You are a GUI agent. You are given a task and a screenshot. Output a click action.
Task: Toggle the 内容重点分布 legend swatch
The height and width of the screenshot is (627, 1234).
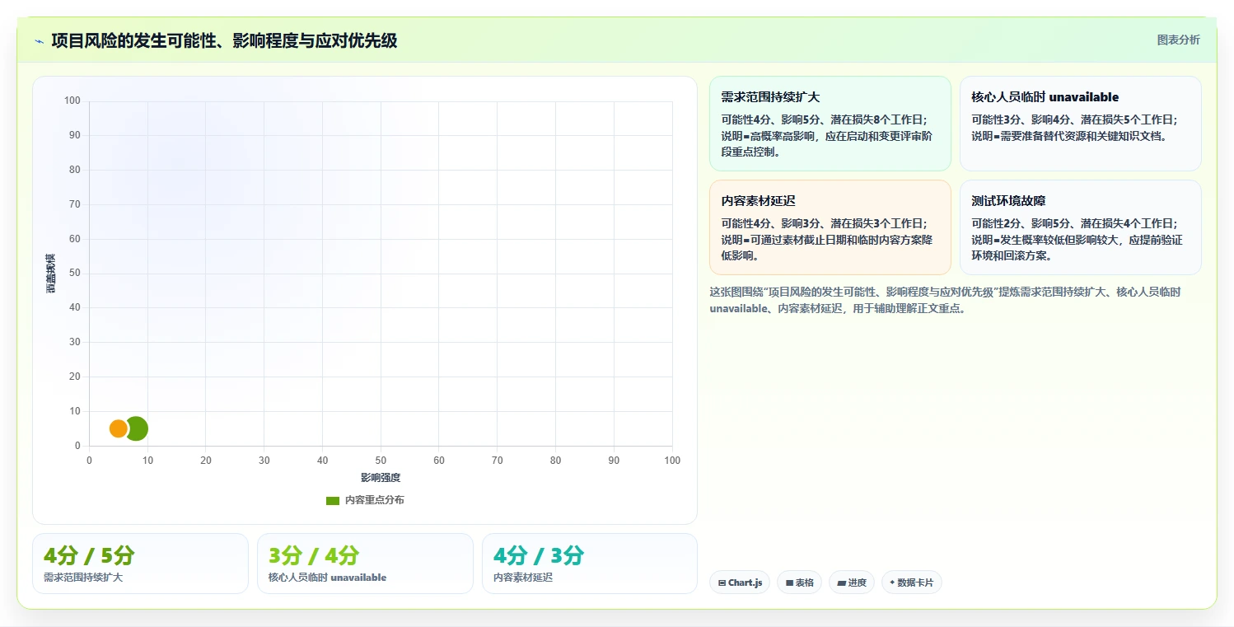[x=333, y=500]
